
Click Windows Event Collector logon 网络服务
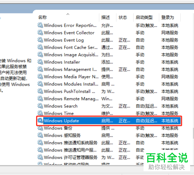pyautogui.click(x=170, y=33)
